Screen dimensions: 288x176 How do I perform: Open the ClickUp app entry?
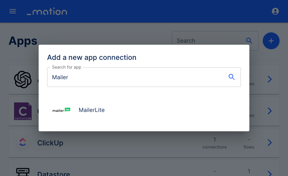144,143
